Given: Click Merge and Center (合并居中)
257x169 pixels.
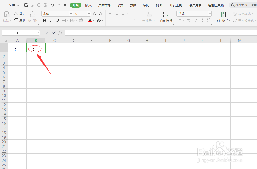Looking at the screenshot, I should click(x=149, y=17).
